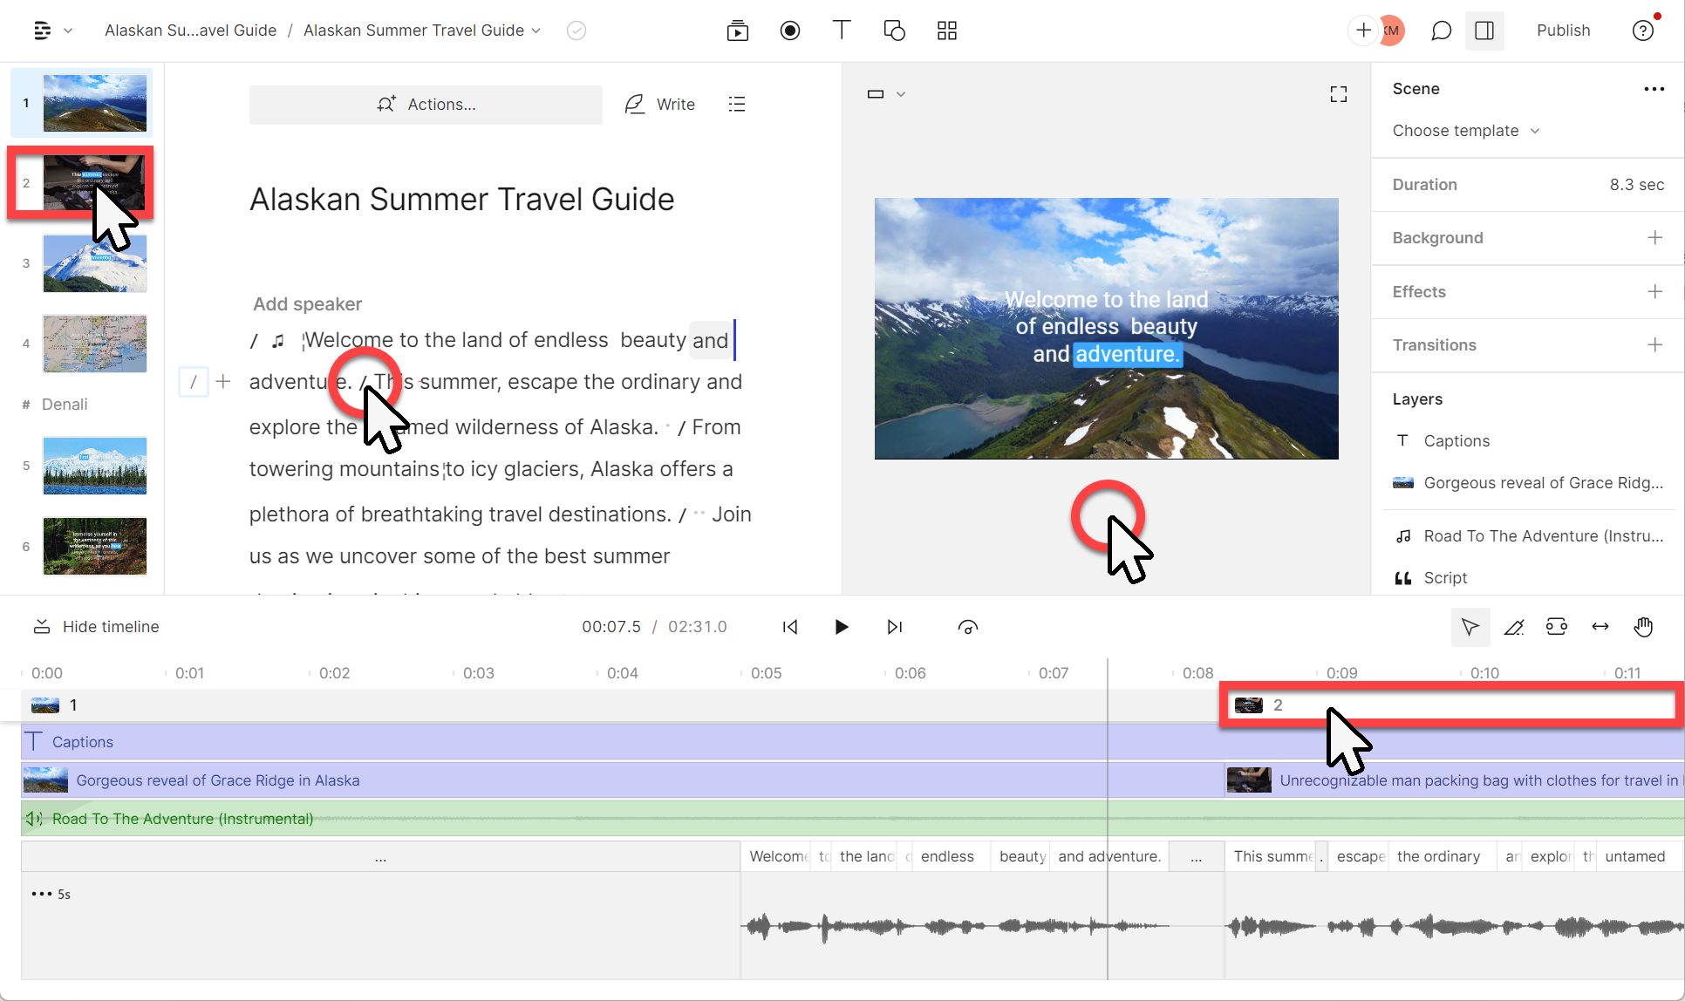The width and height of the screenshot is (1685, 1001).
Task: Choose the Hand tool in timeline
Action: tap(1643, 627)
